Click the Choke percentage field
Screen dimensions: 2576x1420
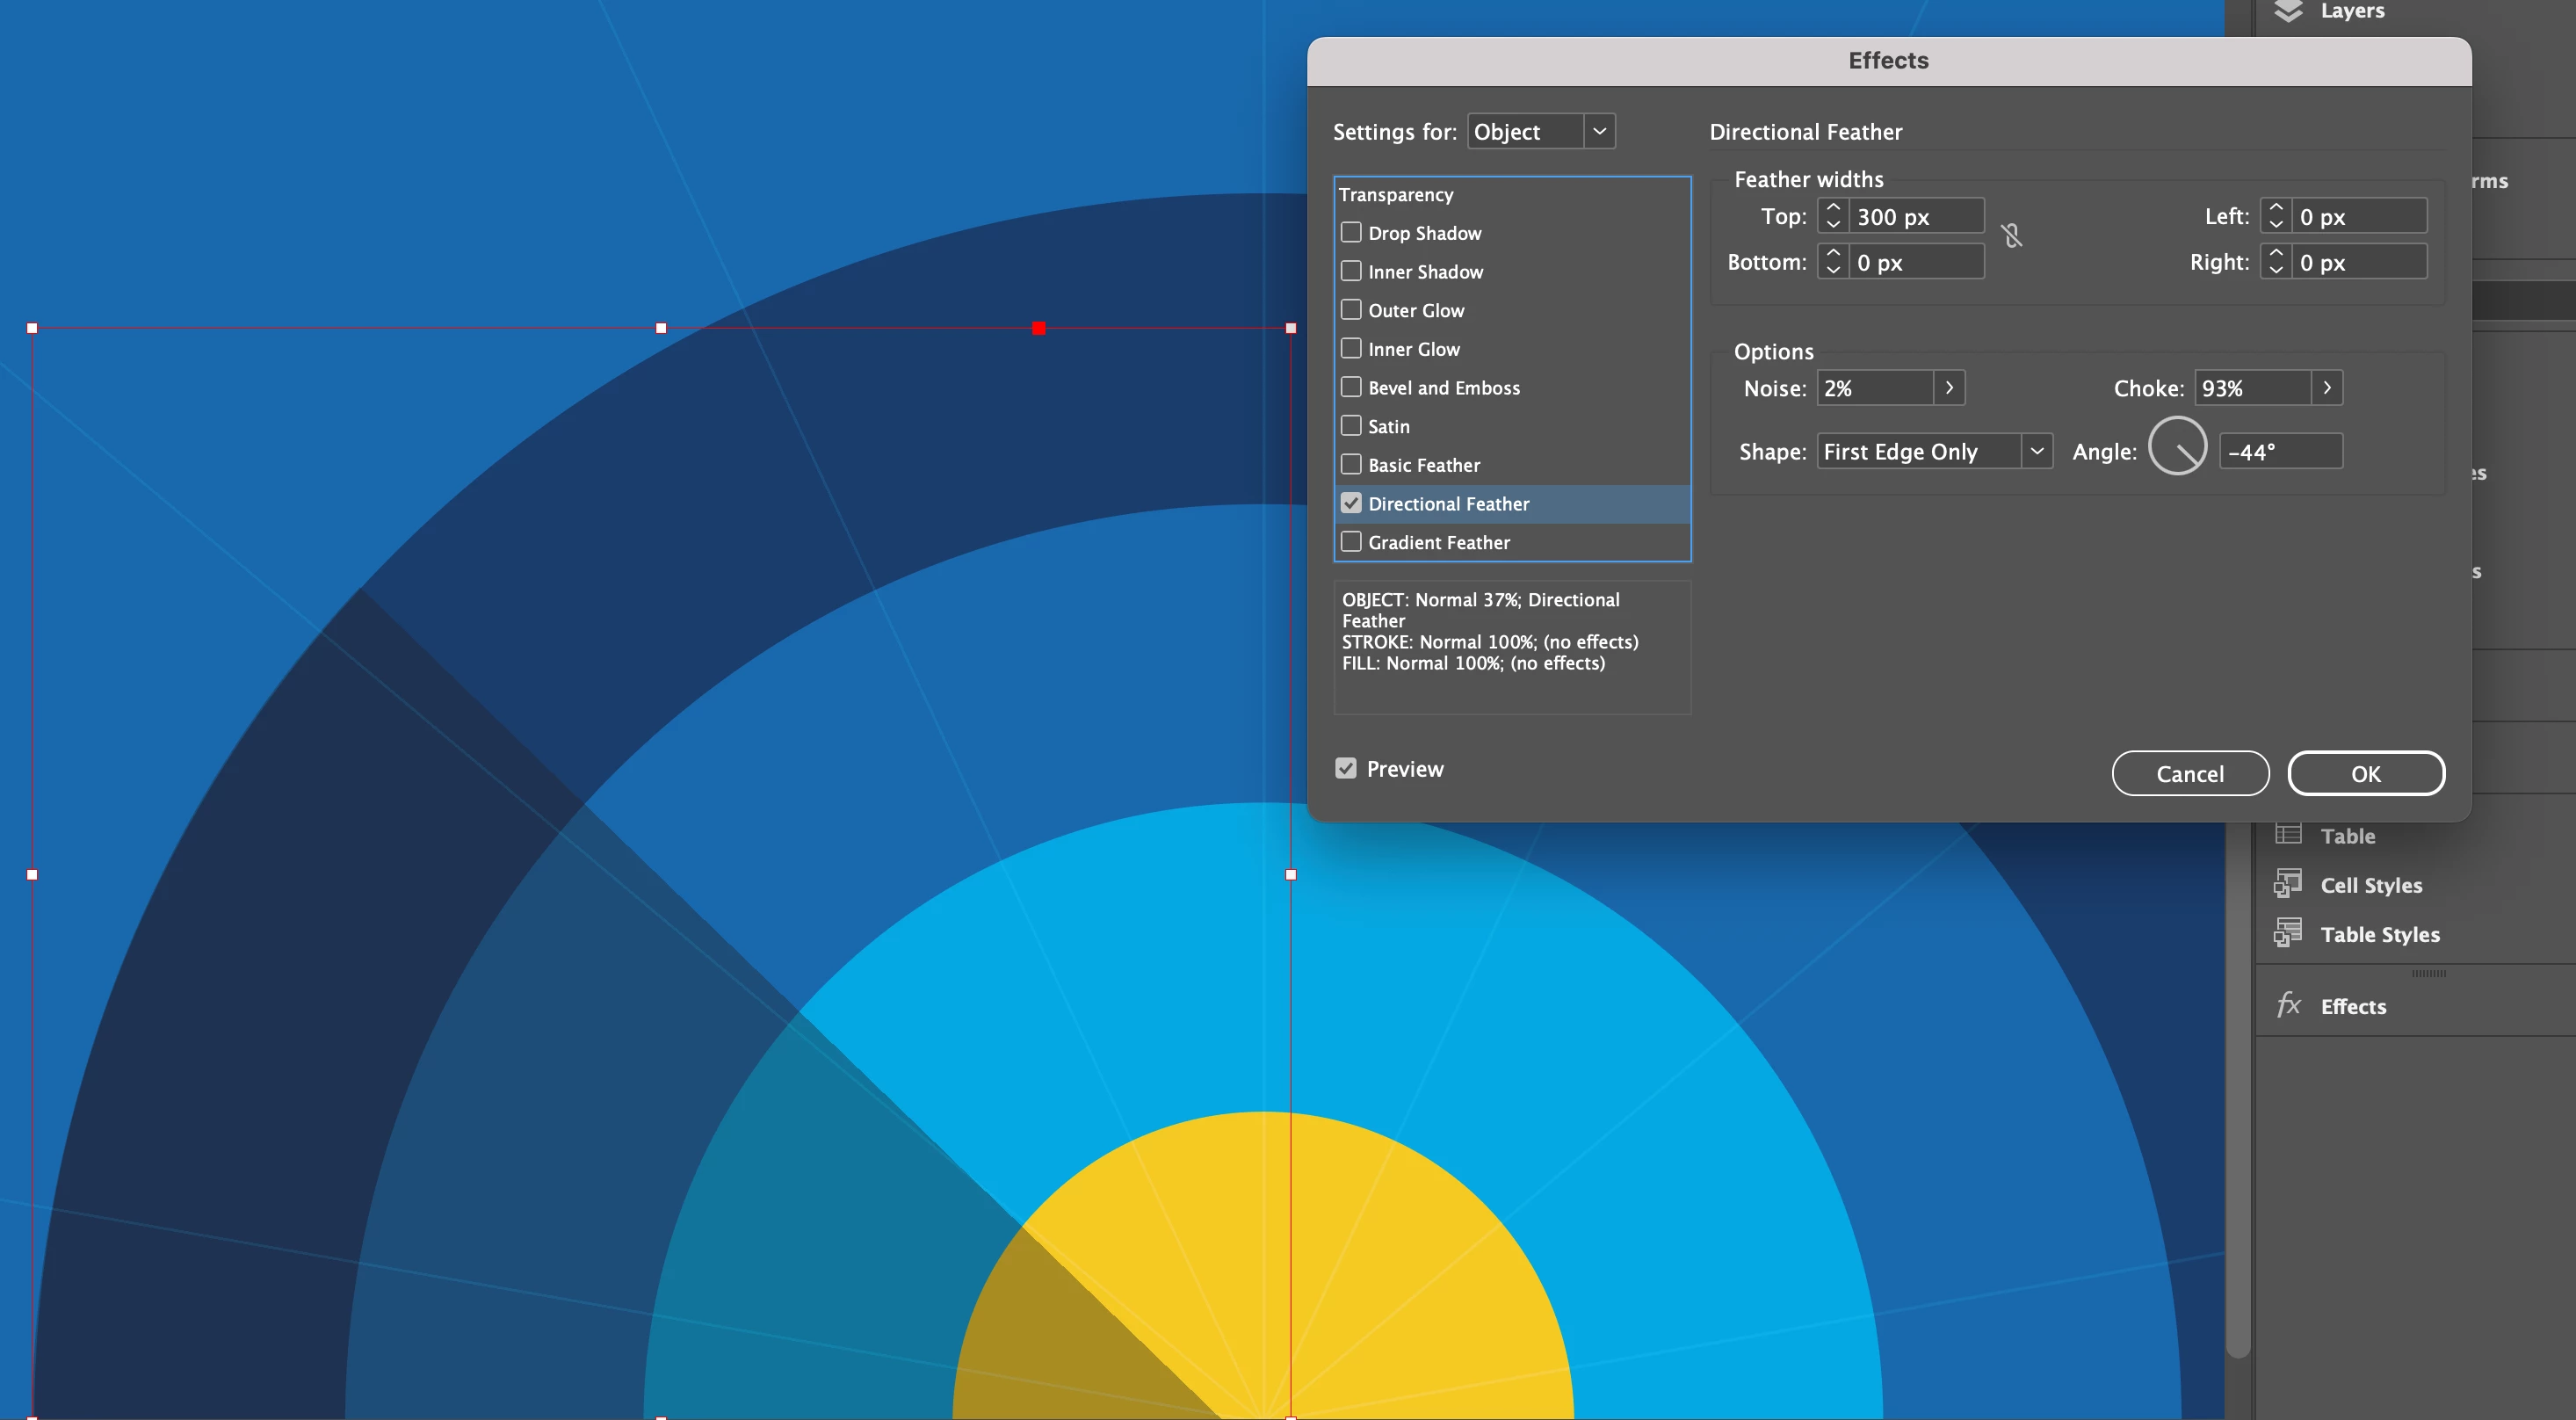tap(2253, 388)
